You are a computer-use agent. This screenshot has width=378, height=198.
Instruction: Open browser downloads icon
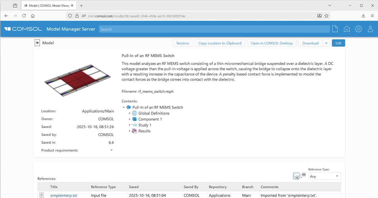pos(363,16)
